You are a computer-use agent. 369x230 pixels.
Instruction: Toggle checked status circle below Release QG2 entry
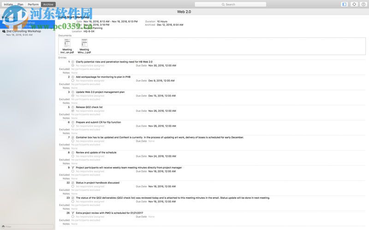point(73,111)
